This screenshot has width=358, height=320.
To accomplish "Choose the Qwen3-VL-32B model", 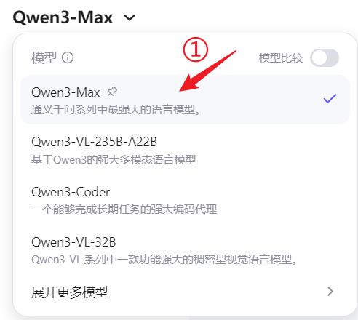I will click(186, 250).
